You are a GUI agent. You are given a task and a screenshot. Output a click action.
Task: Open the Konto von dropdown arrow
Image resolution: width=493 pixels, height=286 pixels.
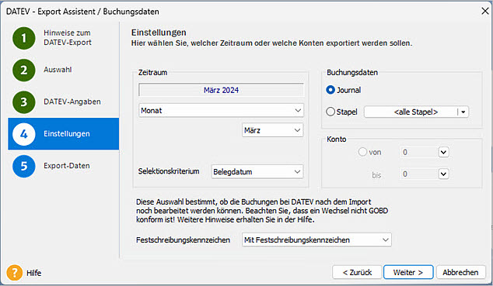click(x=443, y=152)
